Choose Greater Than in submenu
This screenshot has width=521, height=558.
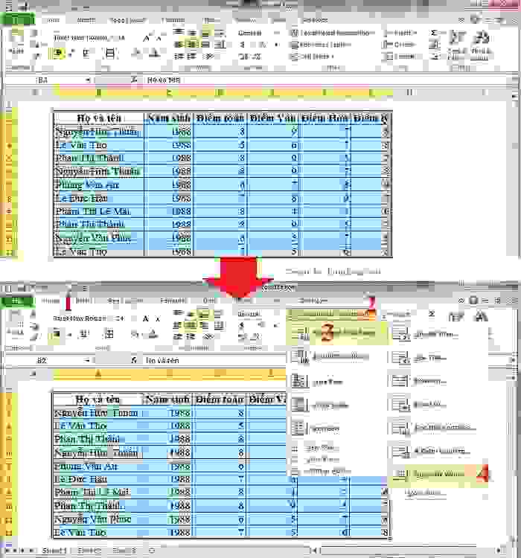point(438,334)
